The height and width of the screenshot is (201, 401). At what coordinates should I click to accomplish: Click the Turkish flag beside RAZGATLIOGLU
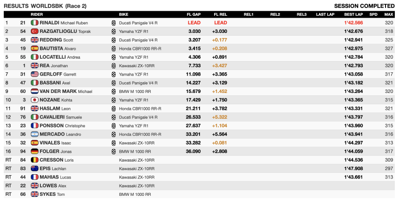35,31
